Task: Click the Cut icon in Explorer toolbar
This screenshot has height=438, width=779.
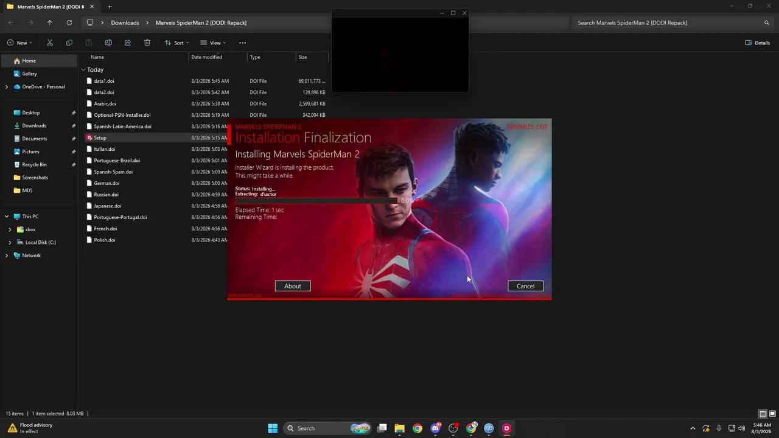Action: click(50, 43)
